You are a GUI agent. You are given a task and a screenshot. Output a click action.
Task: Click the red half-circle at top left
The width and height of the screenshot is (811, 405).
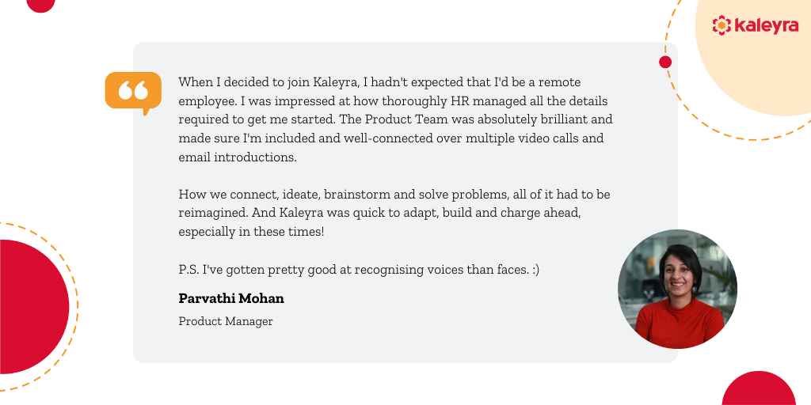click(x=40, y=6)
